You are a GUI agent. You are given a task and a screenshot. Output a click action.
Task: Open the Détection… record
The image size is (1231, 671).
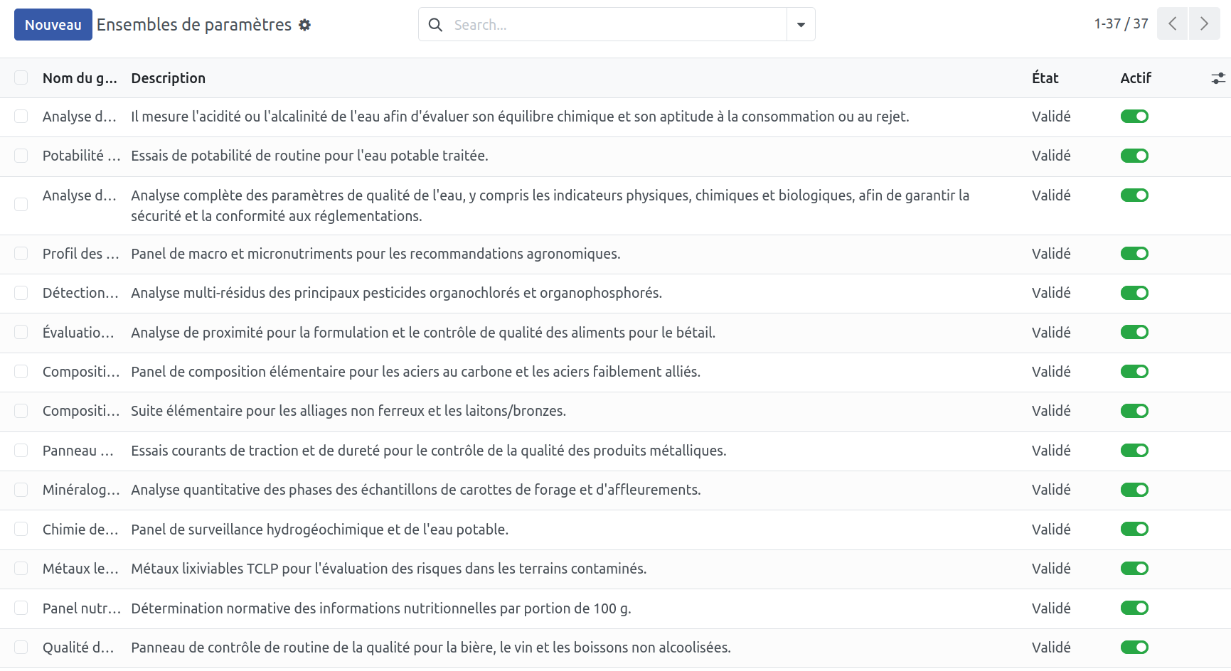[80, 293]
